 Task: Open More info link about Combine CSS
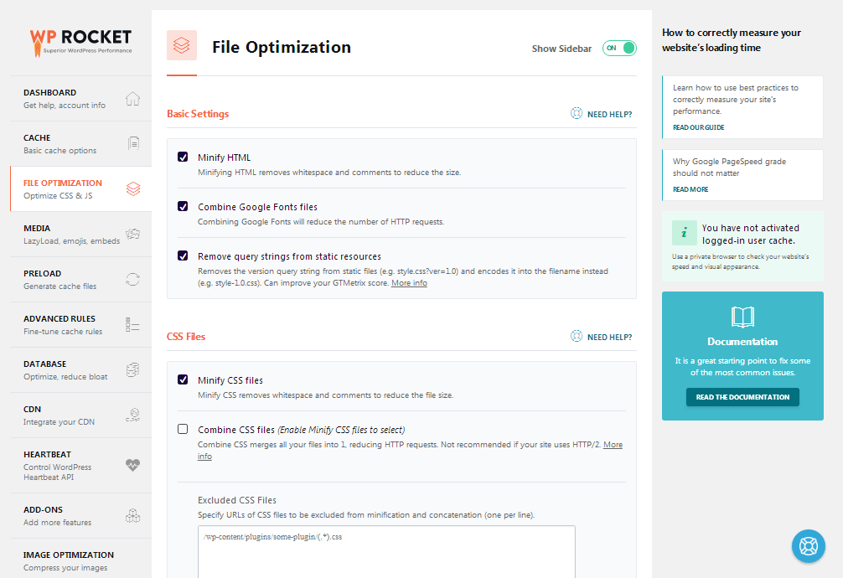coord(613,445)
